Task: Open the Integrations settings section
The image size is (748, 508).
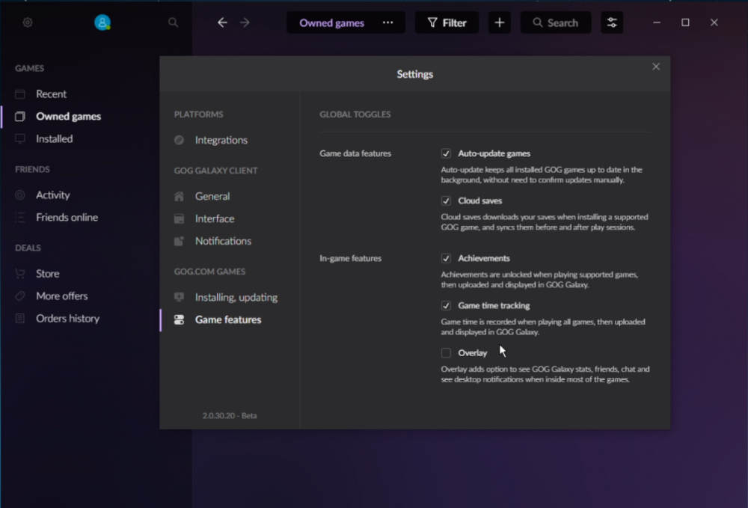Action: coord(221,140)
